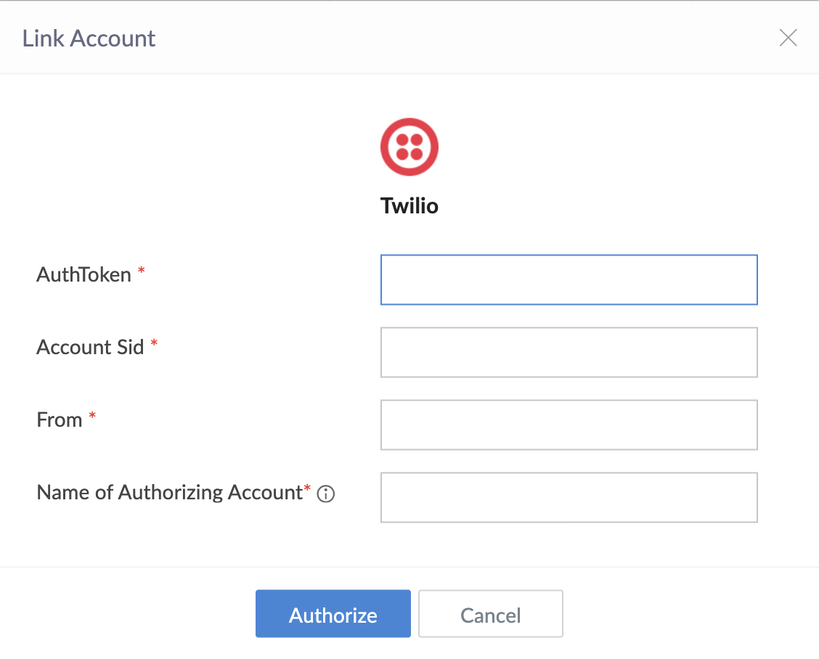Click into the Account Sid text box
The width and height of the screenshot is (819, 659).
[x=569, y=352]
